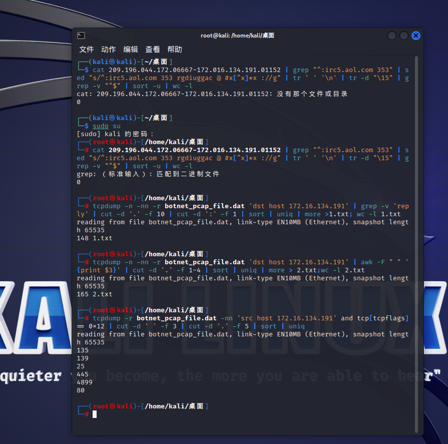Image resolution: width=448 pixels, height=444 pixels.
Task: Open the 查看 menu
Action: tap(153, 50)
